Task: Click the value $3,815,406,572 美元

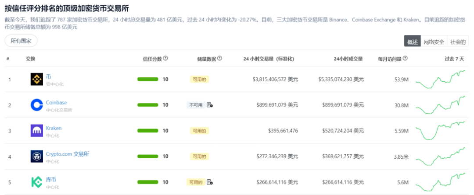Action: coord(275,80)
